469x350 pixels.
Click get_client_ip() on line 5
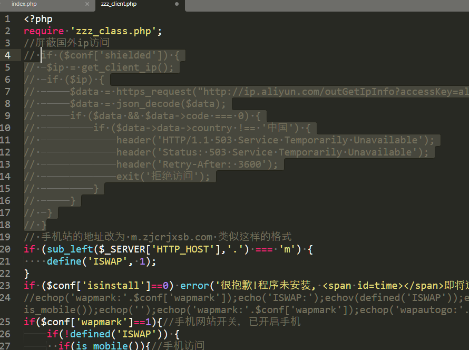[127, 67]
